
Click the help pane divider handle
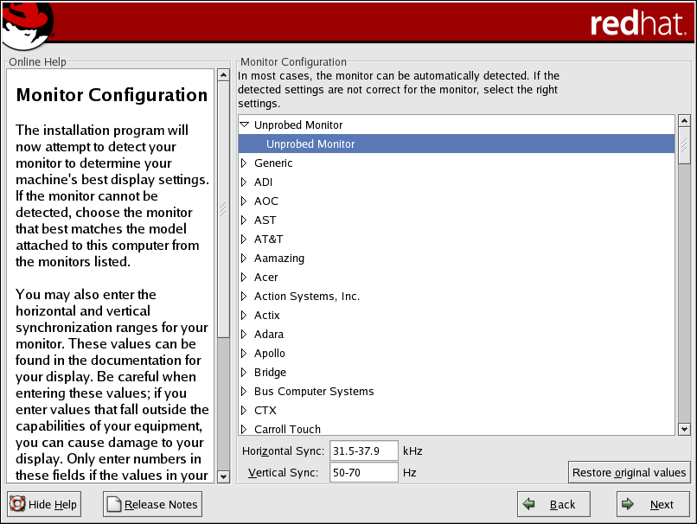pyautogui.click(x=223, y=208)
